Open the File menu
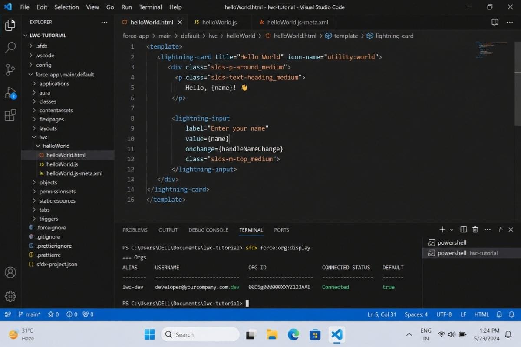Viewport: 521px width, 347px height. 25,7
